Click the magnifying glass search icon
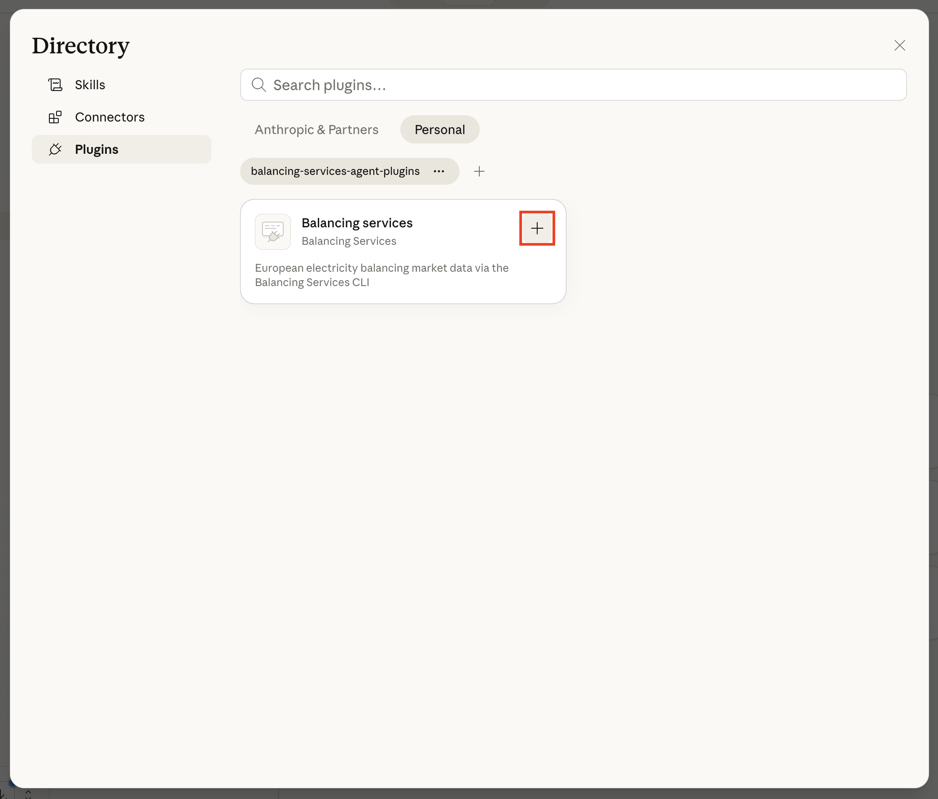 259,85
